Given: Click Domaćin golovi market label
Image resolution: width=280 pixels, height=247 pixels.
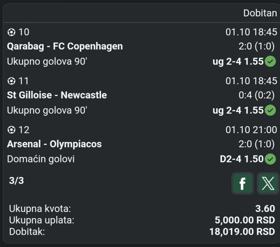Looking at the screenshot, I should [41, 159].
